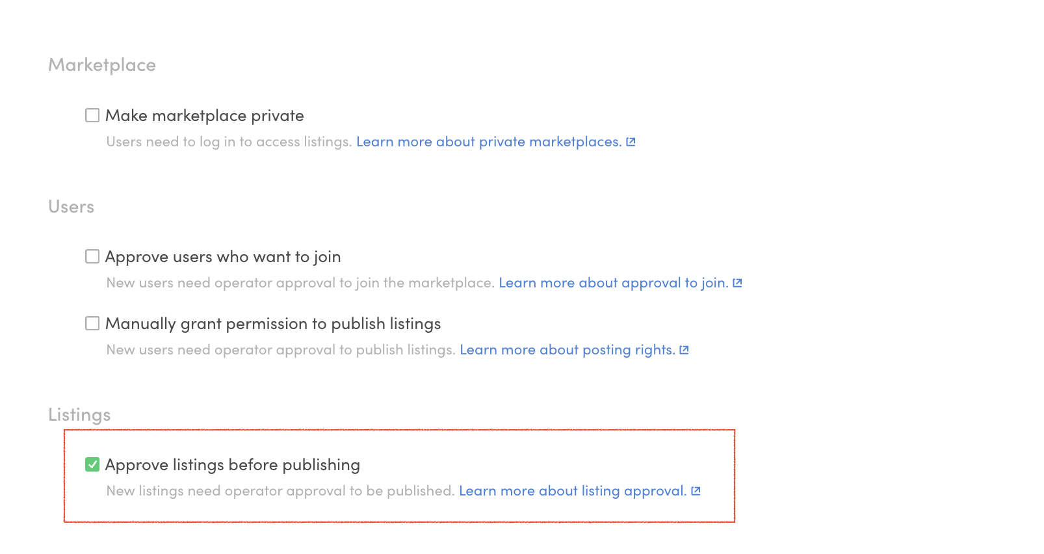Click the 'Make marketplace private' label text
Image resolution: width=1044 pixels, height=554 pixels.
point(204,116)
